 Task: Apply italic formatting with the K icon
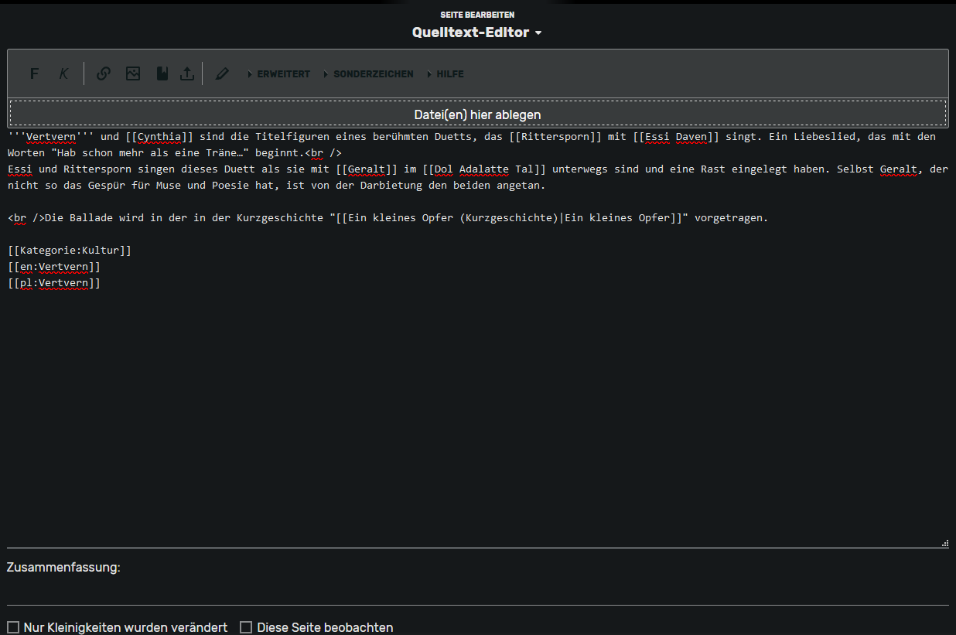[x=63, y=74]
